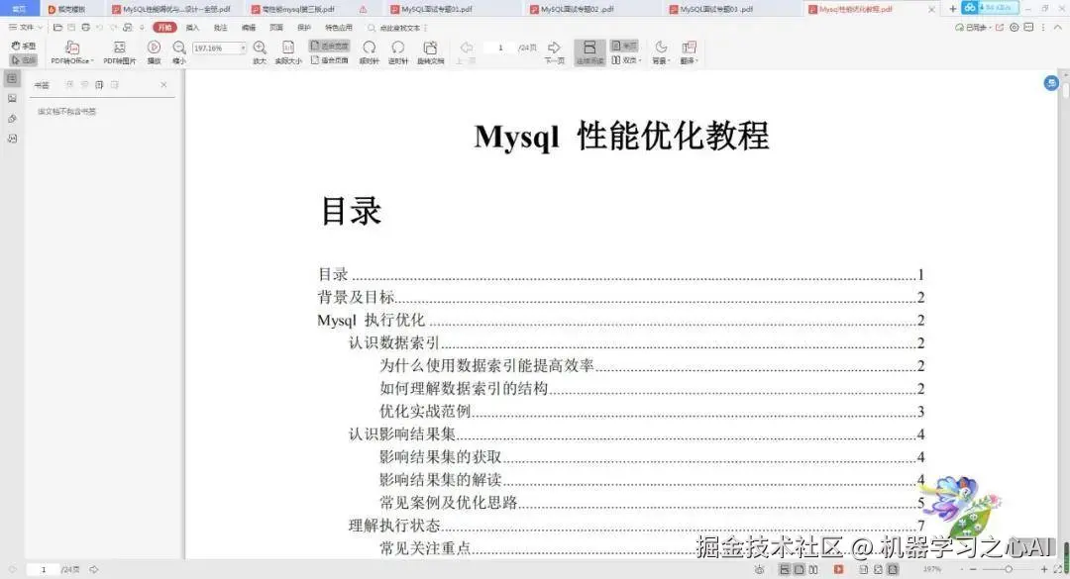Open the zoom percentage dropdown showing 197.16%
Screen dimensions: 1070x579
244,46
